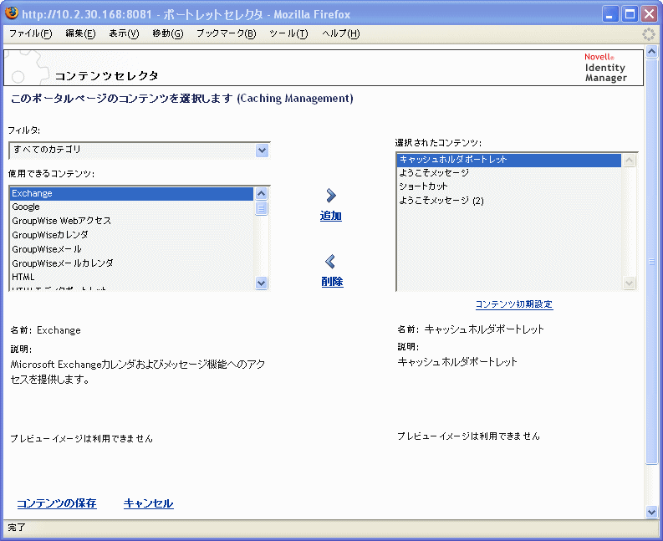Image resolution: width=663 pixels, height=541 pixels.
Task: Close the Firefox window
Action: click(649, 14)
